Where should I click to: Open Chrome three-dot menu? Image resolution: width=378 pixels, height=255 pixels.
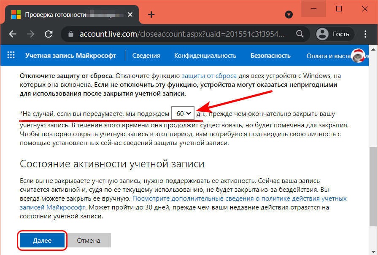tap(365, 34)
